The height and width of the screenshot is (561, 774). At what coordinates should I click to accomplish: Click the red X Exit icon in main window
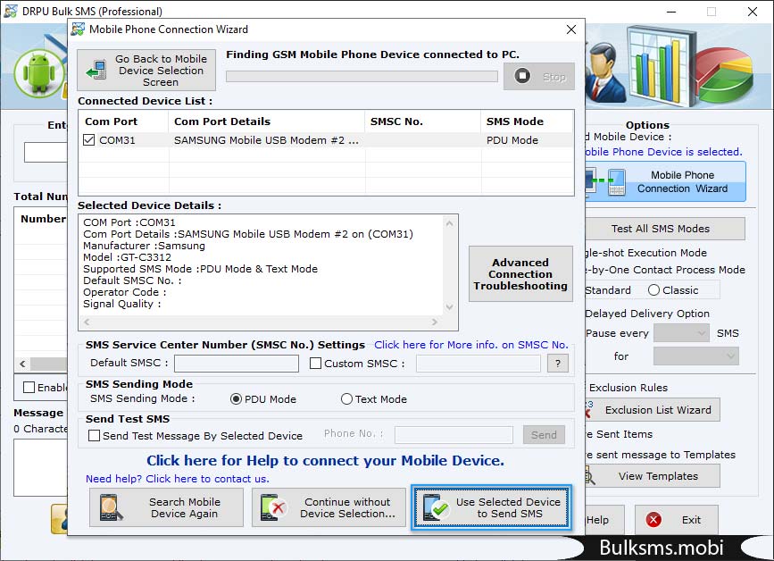coord(653,520)
